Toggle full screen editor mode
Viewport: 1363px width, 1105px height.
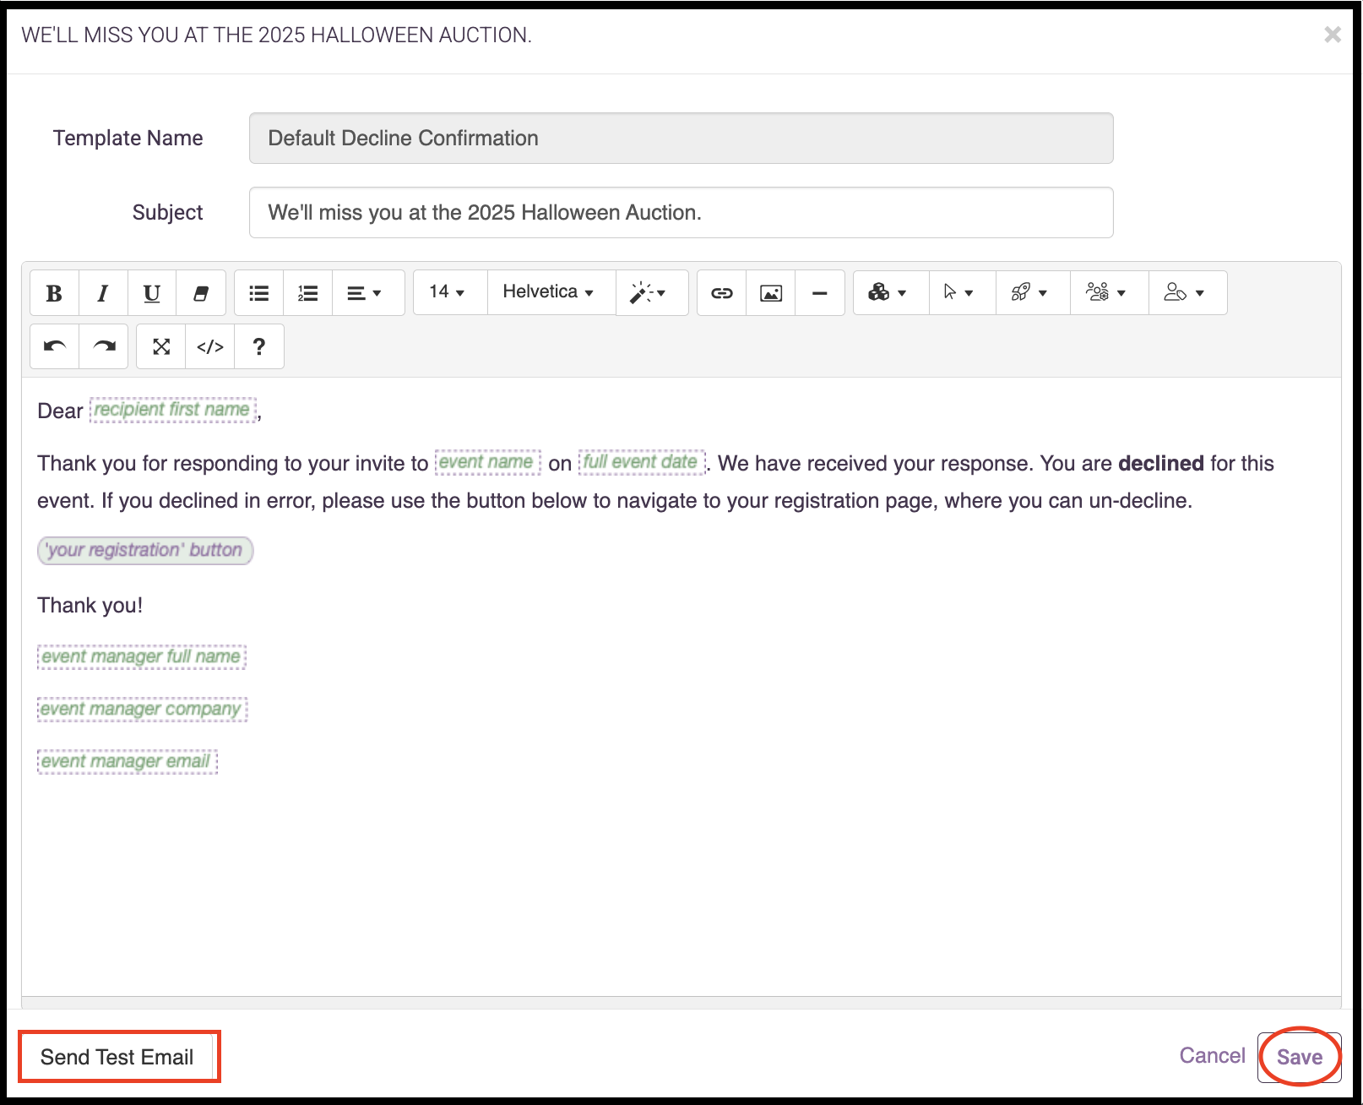click(x=161, y=346)
